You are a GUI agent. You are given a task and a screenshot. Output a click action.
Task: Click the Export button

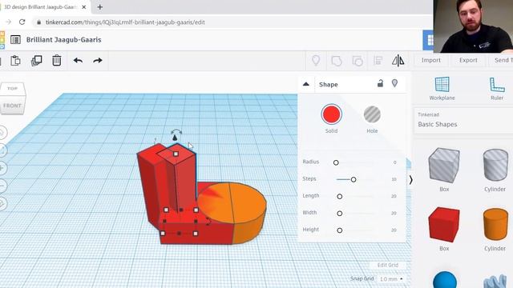pos(468,61)
